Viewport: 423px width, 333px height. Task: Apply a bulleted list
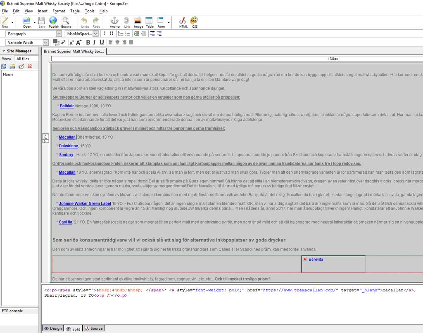pos(128,34)
